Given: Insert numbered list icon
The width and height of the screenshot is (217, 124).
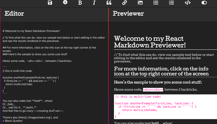Looking at the screenshot, I should tap(172, 3).
